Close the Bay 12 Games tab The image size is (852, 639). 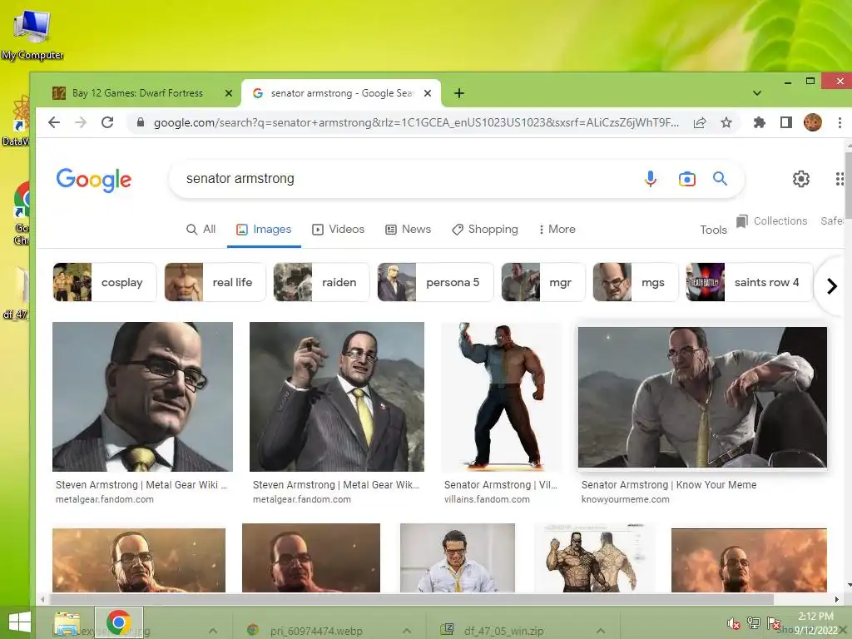[x=229, y=93]
